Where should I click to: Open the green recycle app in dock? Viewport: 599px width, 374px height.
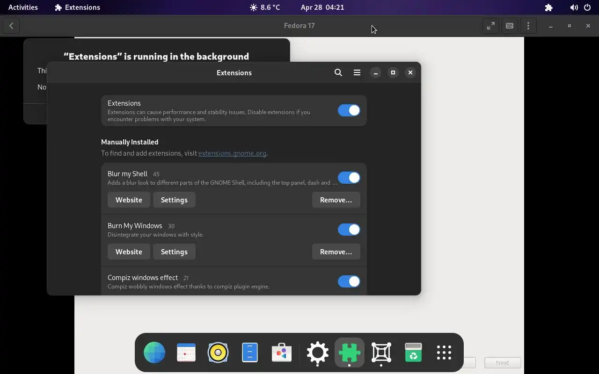(x=413, y=352)
